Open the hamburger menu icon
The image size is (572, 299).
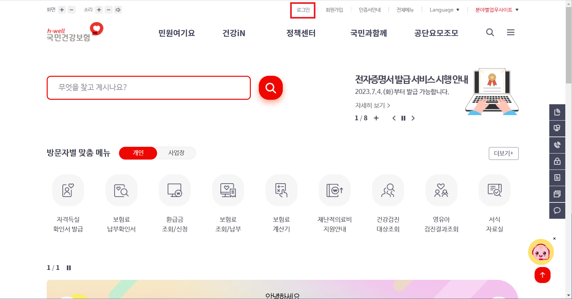click(x=511, y=32)
